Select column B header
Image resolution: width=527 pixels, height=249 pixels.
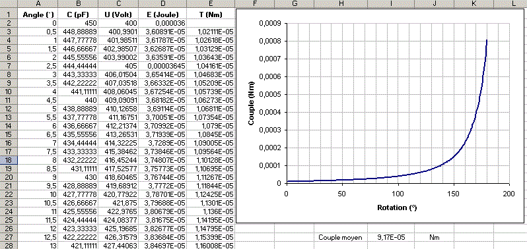(78, 4)
